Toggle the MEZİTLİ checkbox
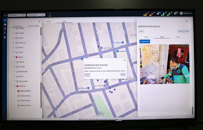This screenshot has width=203, height=130. point(17,76)
